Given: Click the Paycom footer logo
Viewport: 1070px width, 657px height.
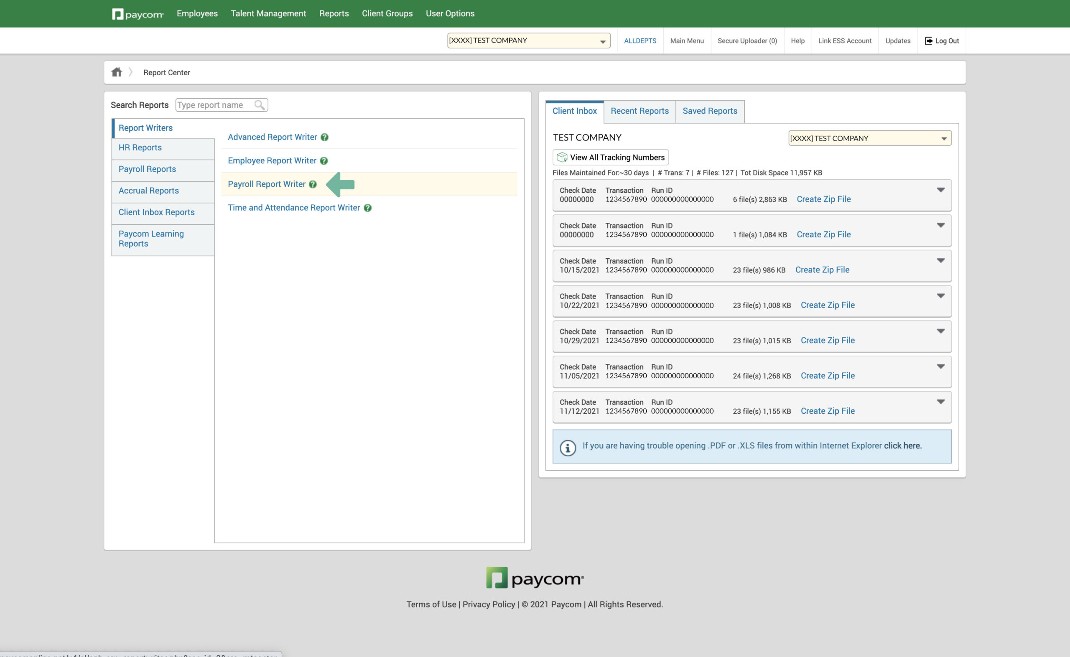Looking at the screenshot, I should click(535, 578).
